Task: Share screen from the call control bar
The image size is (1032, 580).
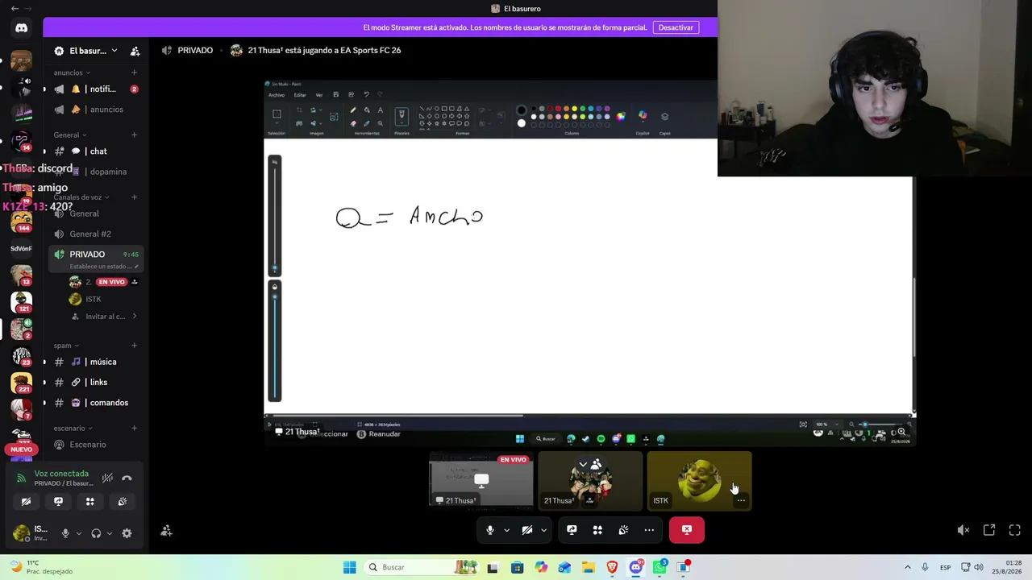Action: pos(572,530)
